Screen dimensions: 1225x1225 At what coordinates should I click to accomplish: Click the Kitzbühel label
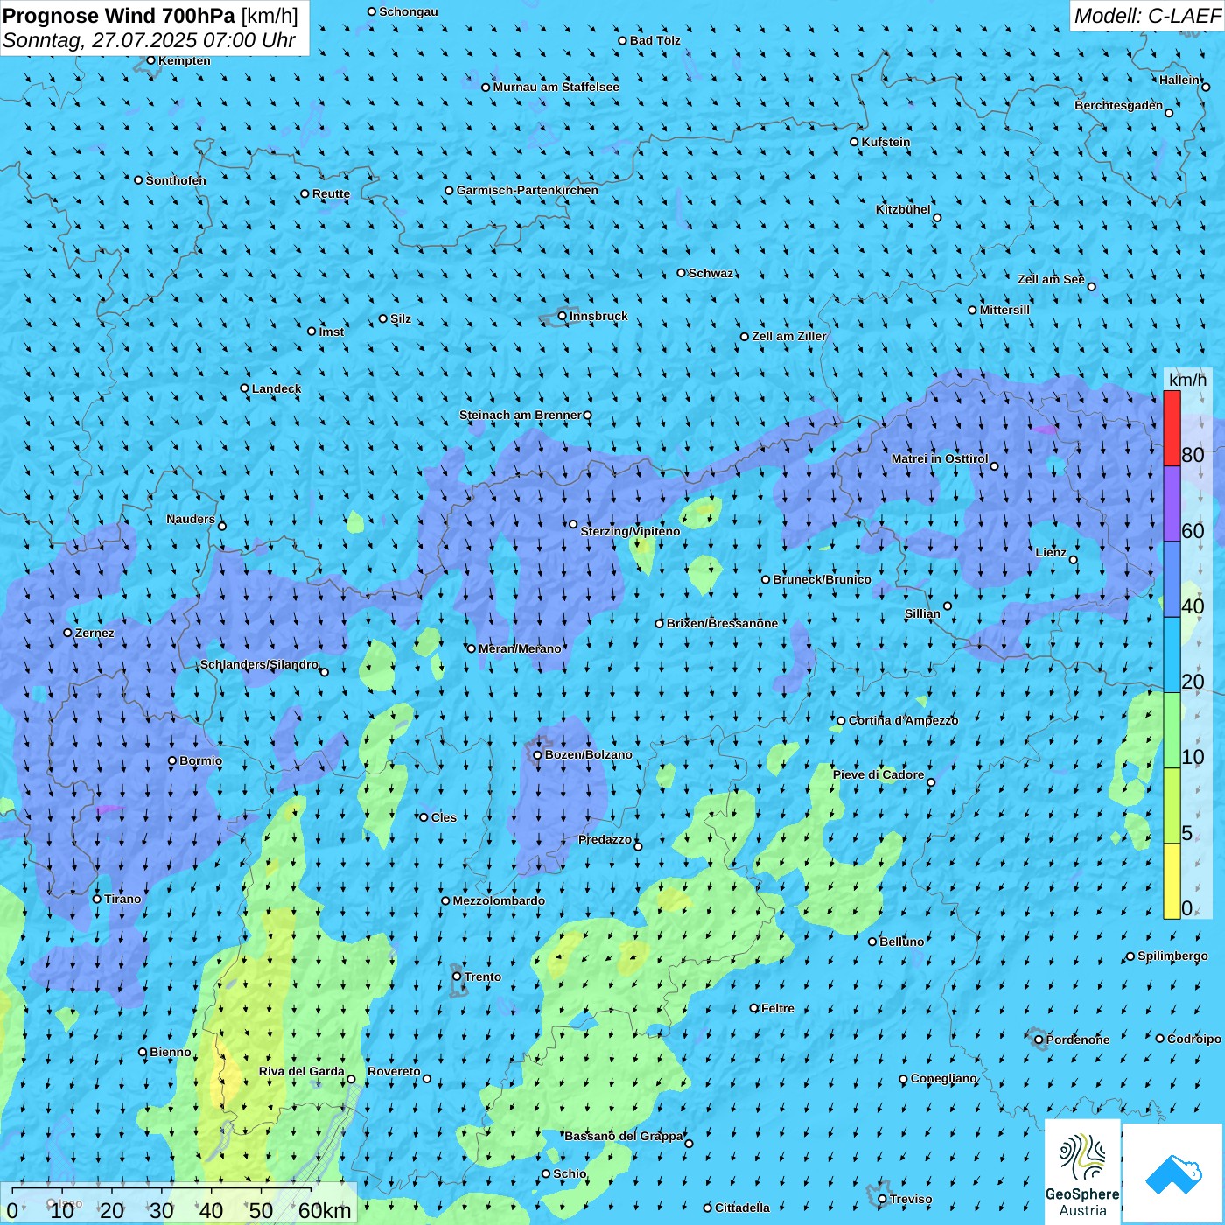click(x=903, y=209)
